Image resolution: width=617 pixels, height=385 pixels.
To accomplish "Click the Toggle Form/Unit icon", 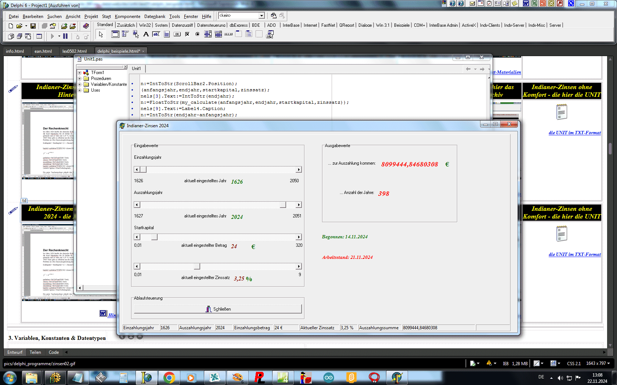I will [28, 36].
